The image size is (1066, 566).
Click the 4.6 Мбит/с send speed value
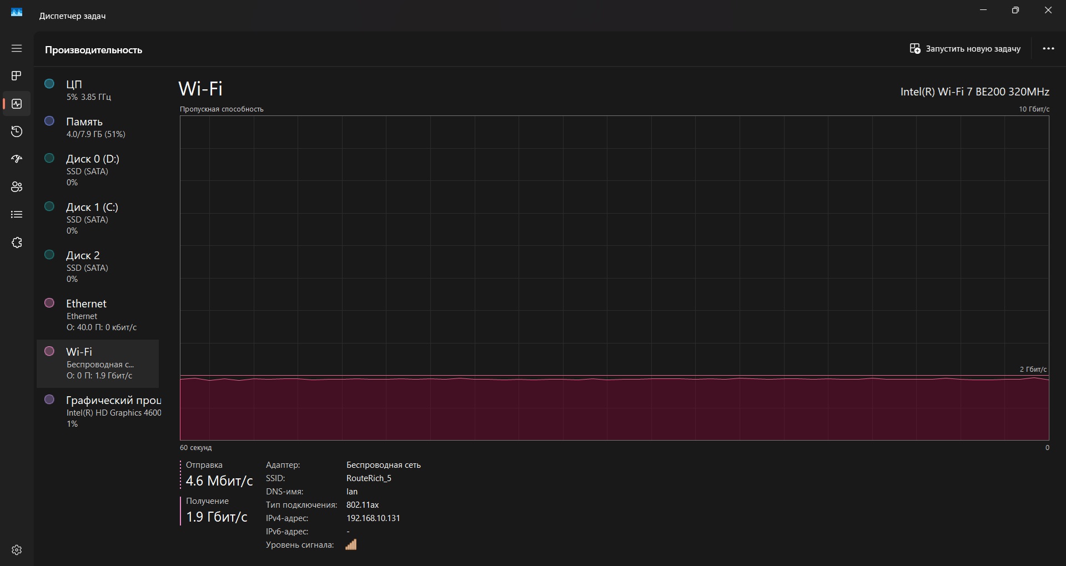click(x=219, y=481)
